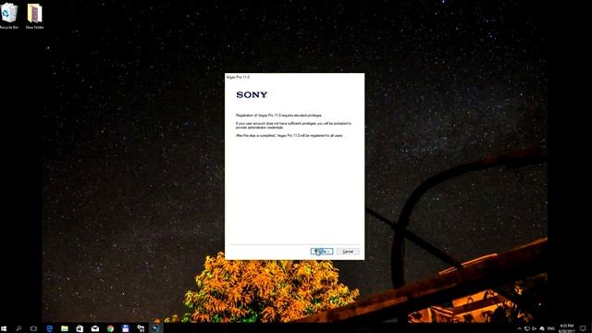592x333 pixels.
Task: Open the Windows Start menu
Action: click(x=4, y=328)
